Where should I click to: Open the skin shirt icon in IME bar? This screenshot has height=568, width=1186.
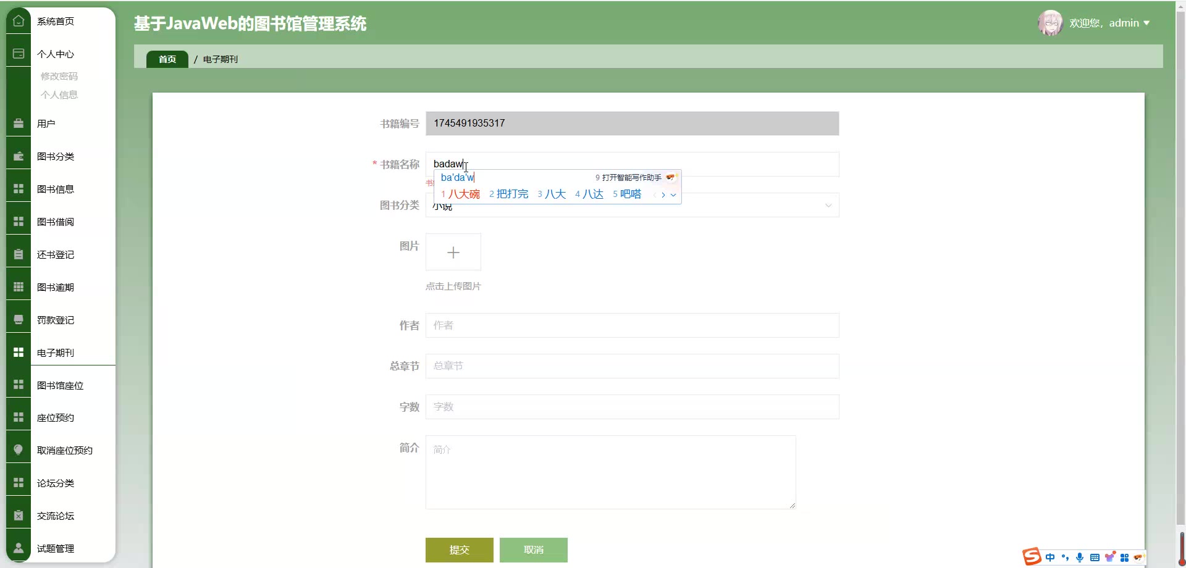tap(1110, 557)
